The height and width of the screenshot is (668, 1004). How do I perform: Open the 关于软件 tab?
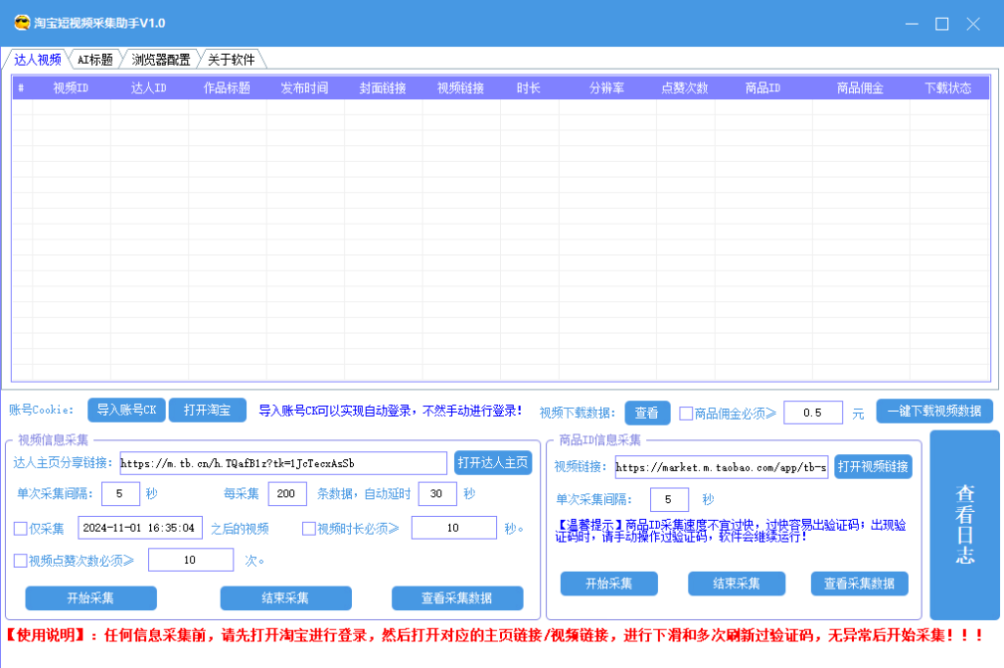pyautogui.click(x=231, y=60)
